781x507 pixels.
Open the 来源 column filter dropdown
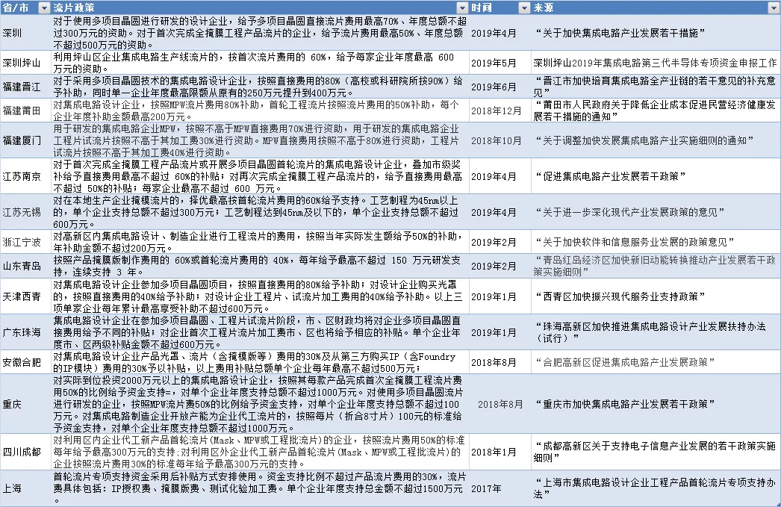point(774,7)
